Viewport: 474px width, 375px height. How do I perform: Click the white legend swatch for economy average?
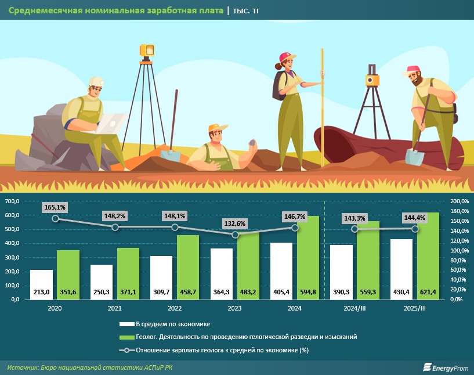click(126, 324)
